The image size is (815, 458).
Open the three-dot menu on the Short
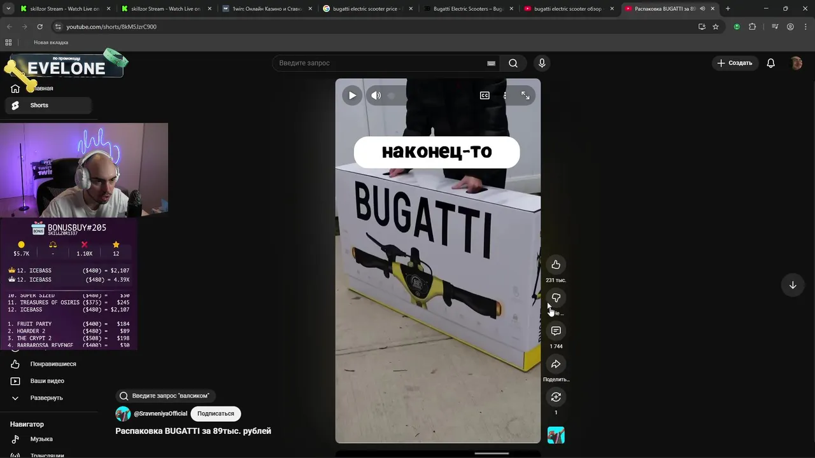(505, 95)
